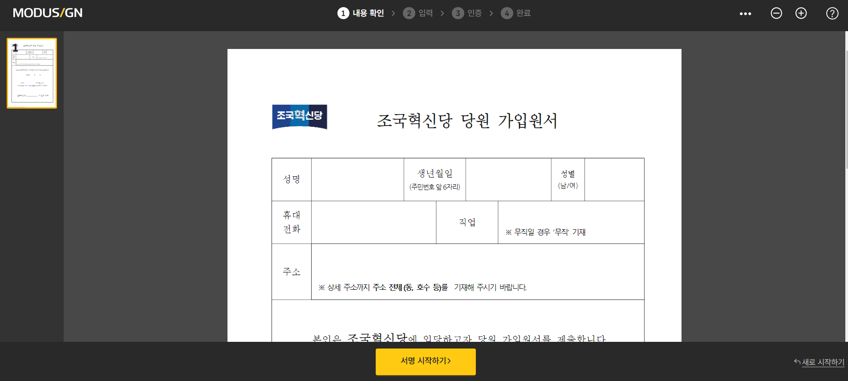
Task: Click the 성별 (남/여) label cell
Action: coord(568,179)
